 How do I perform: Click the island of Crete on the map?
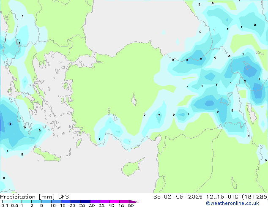(47, 155)
